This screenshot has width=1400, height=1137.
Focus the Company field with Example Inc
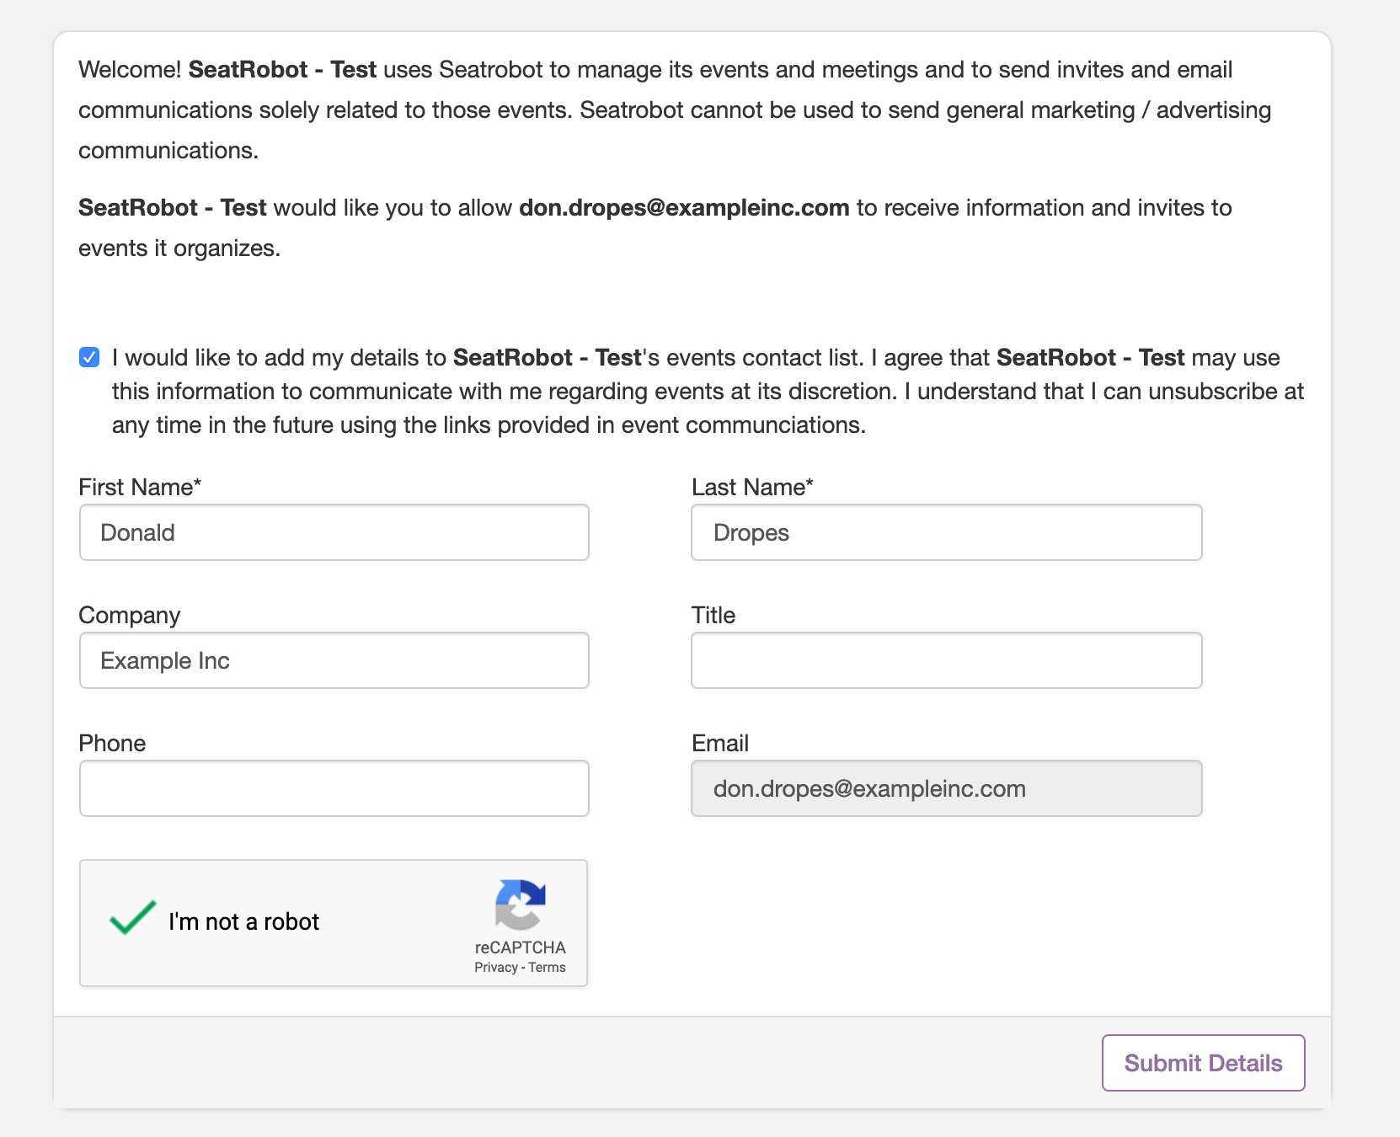[x=334, y=660]
